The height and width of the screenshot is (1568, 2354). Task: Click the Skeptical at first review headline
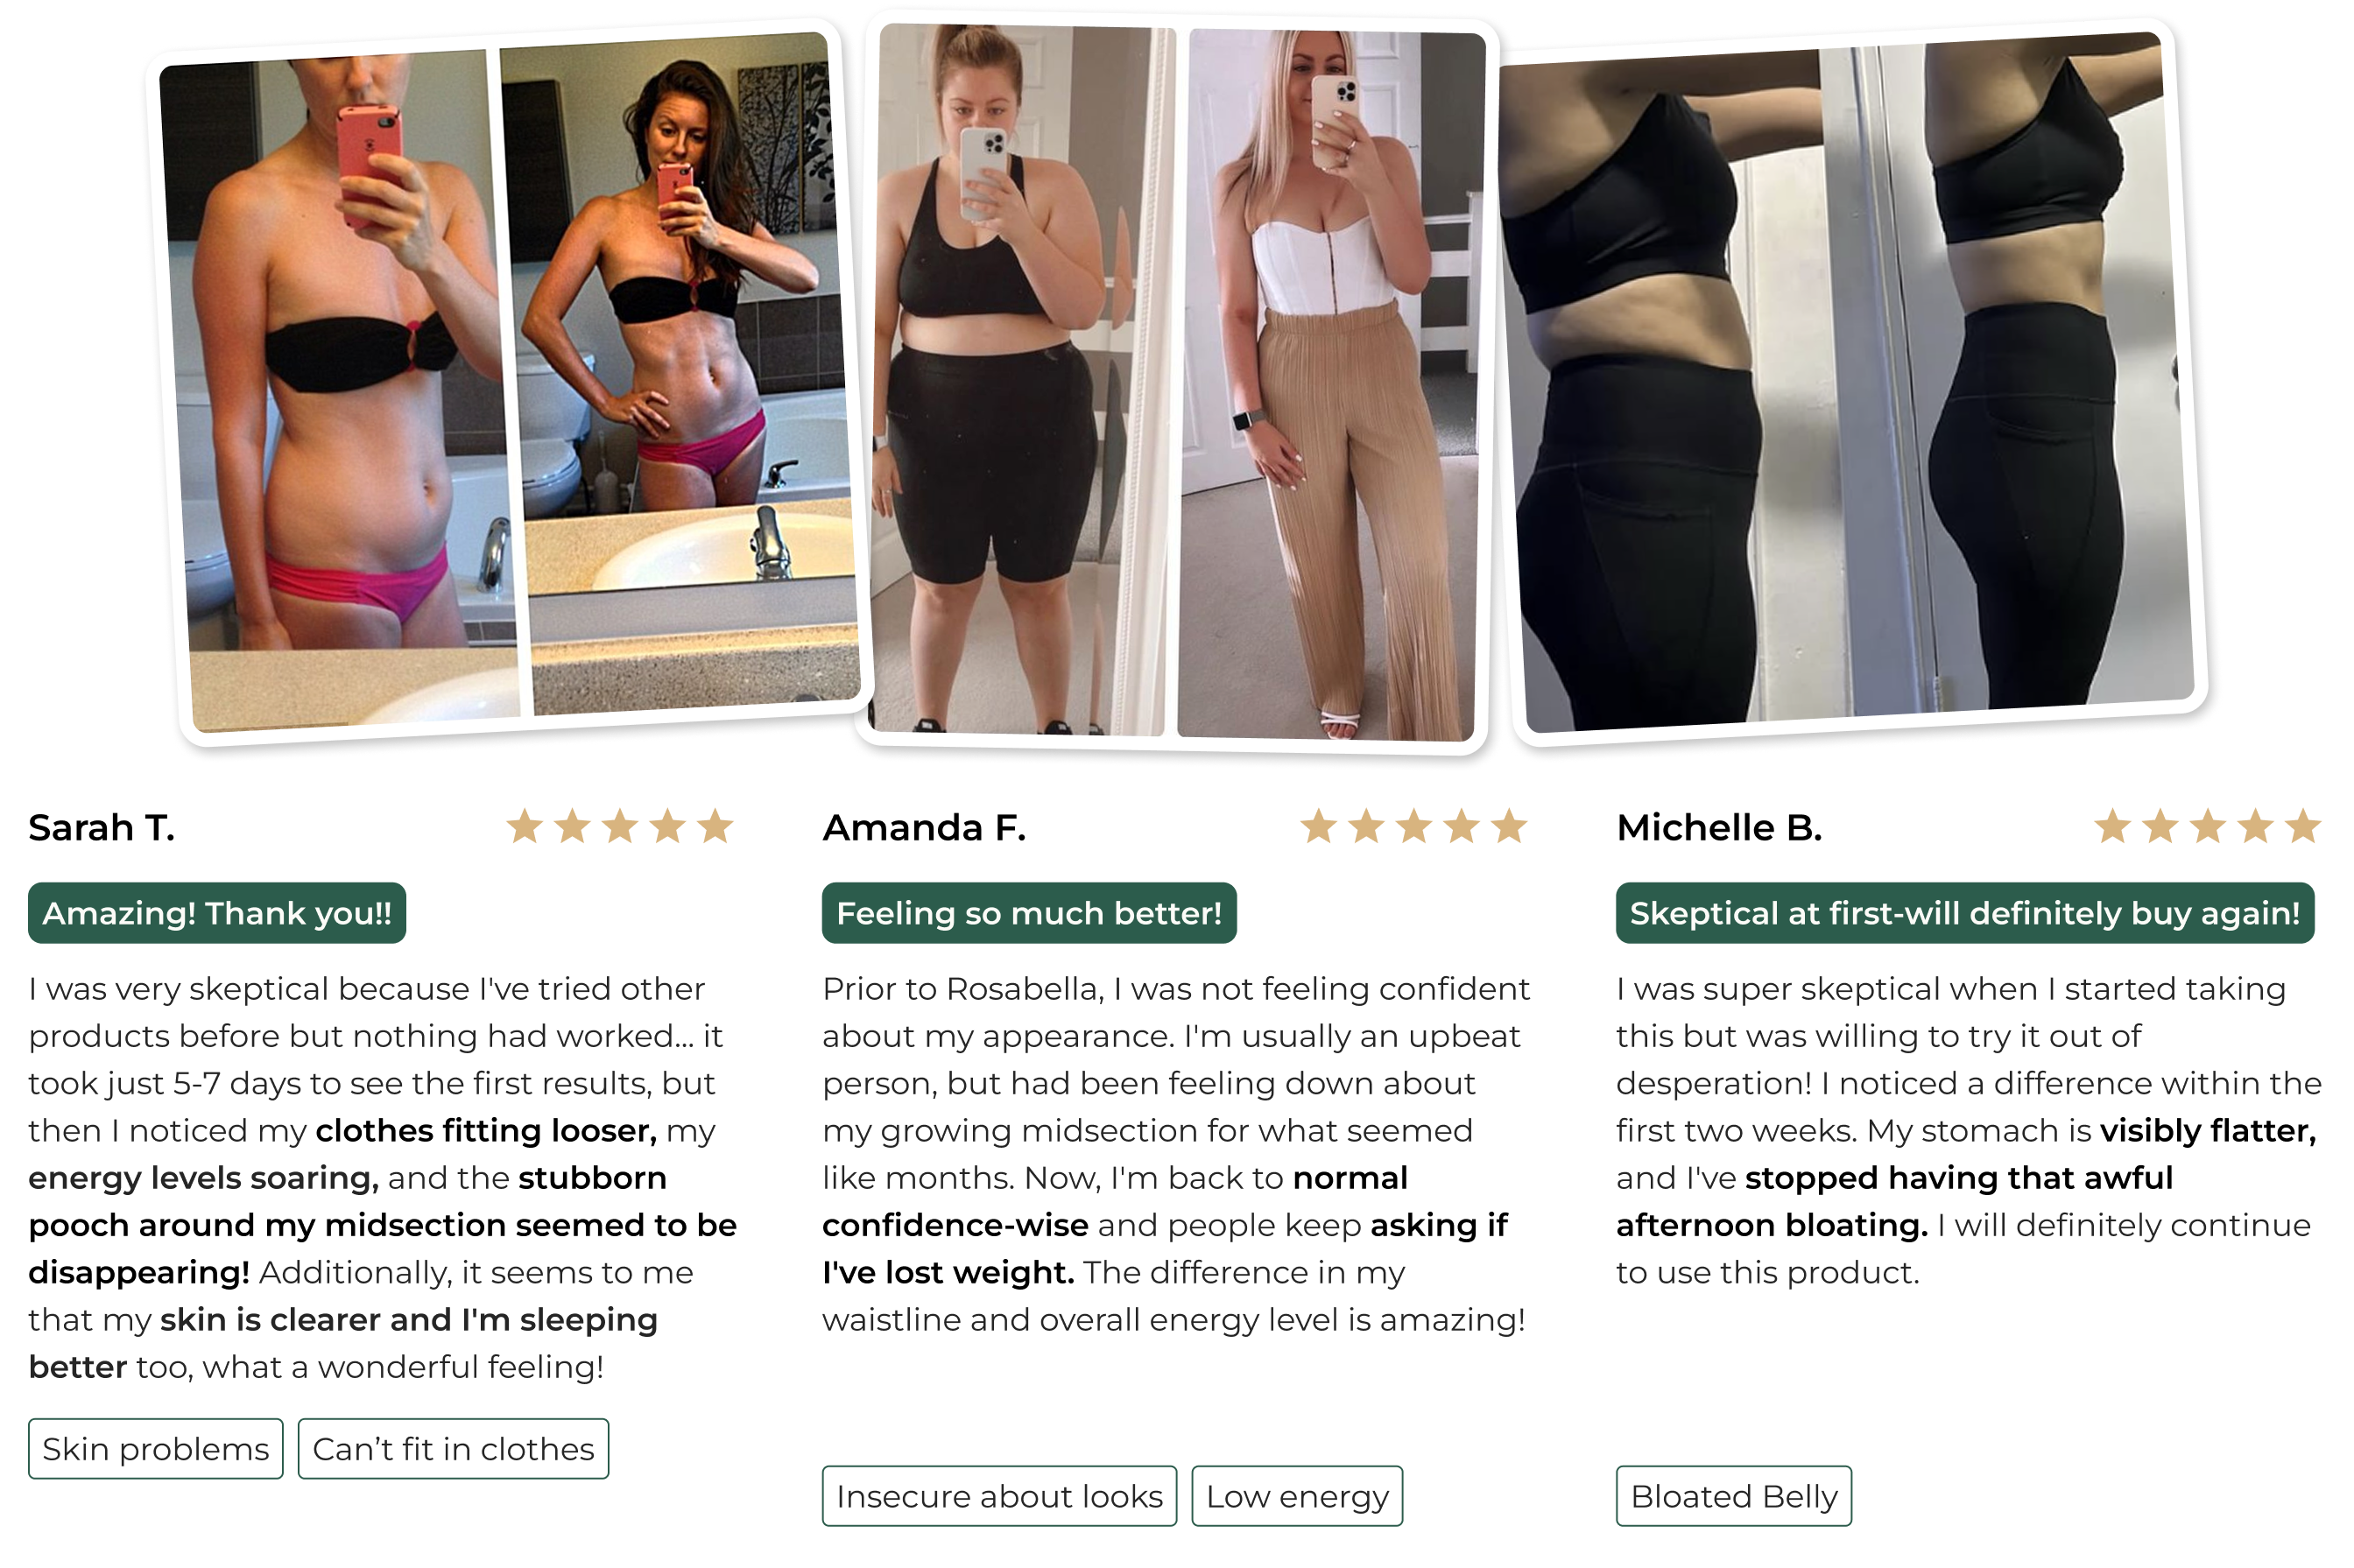click(x=1965, y=913)
